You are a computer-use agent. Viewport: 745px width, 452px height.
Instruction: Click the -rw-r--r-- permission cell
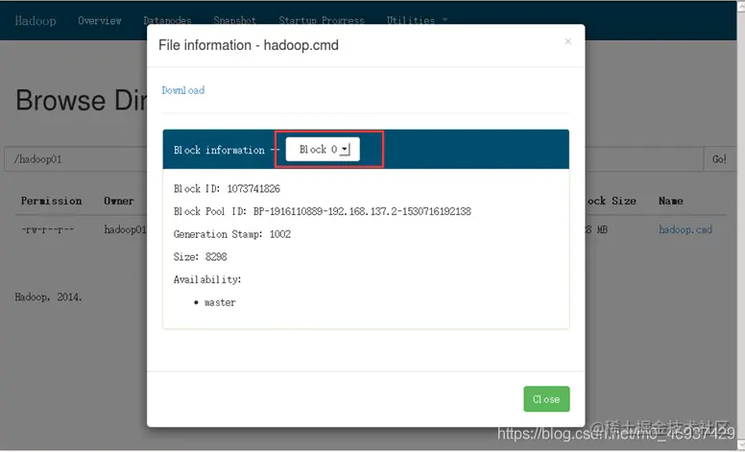(x=47, y=229)
